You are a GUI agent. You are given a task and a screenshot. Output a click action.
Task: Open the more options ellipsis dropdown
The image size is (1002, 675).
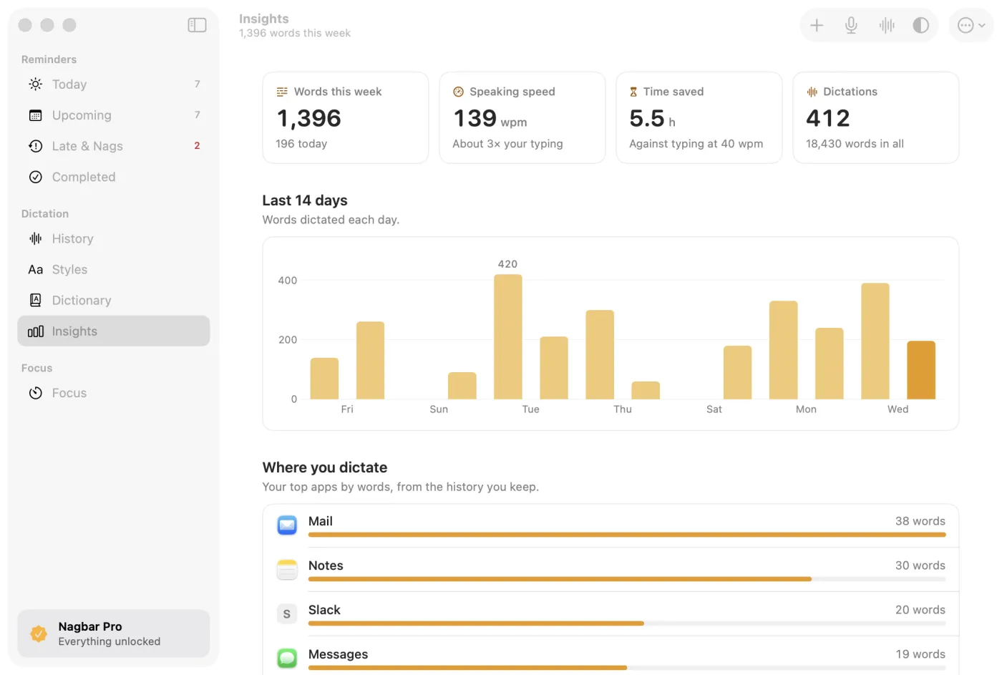click(x=971, y=26)
